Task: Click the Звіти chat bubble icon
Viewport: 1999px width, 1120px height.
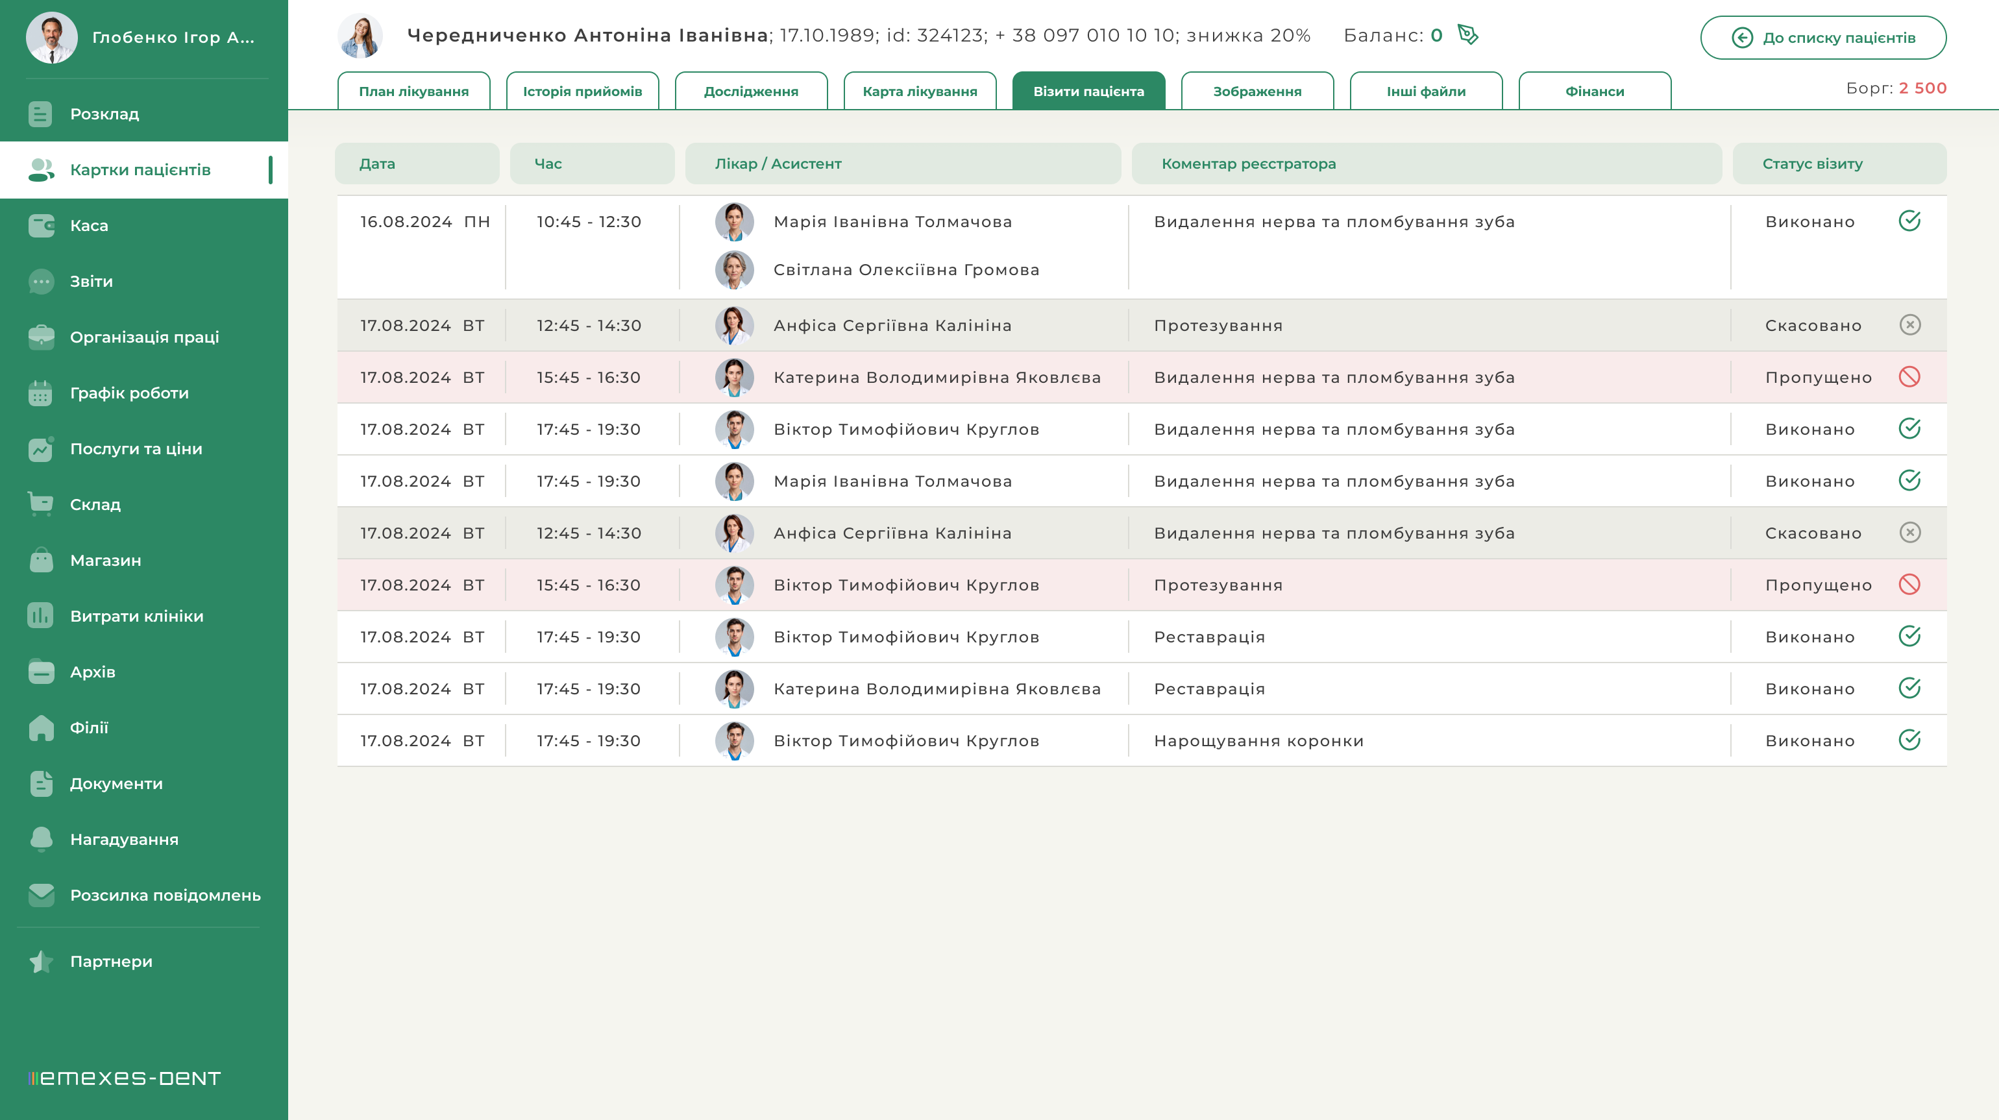Action: click(41, 282)
